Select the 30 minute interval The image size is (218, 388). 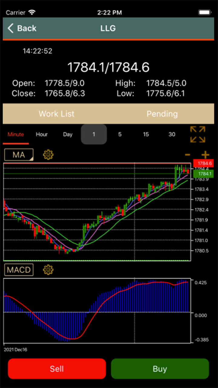coord(172,134)
